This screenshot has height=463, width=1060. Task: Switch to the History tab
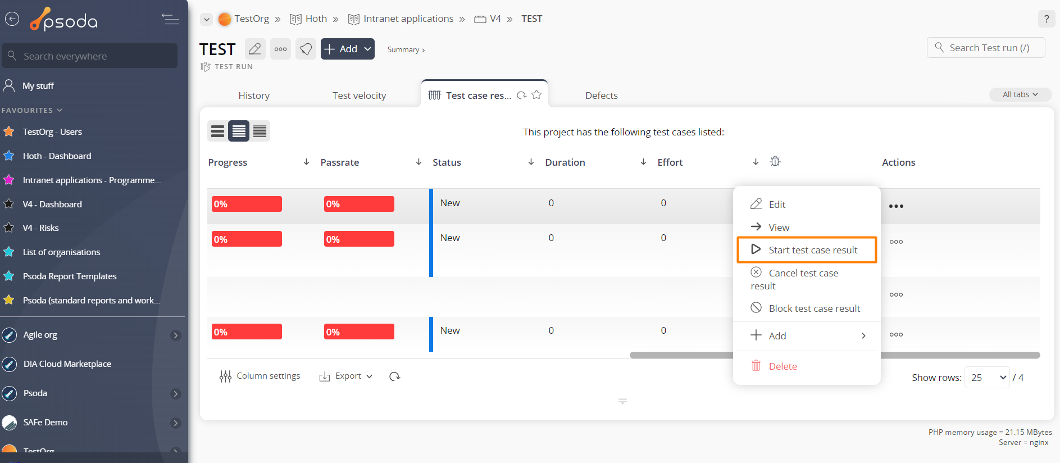(254, 96)
